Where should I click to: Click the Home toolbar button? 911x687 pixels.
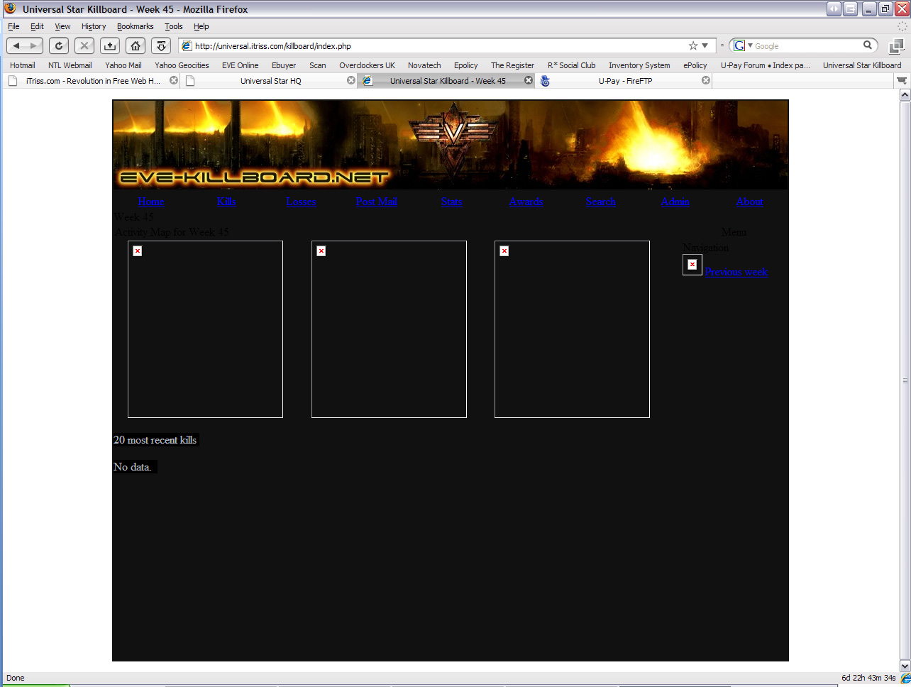136,45
